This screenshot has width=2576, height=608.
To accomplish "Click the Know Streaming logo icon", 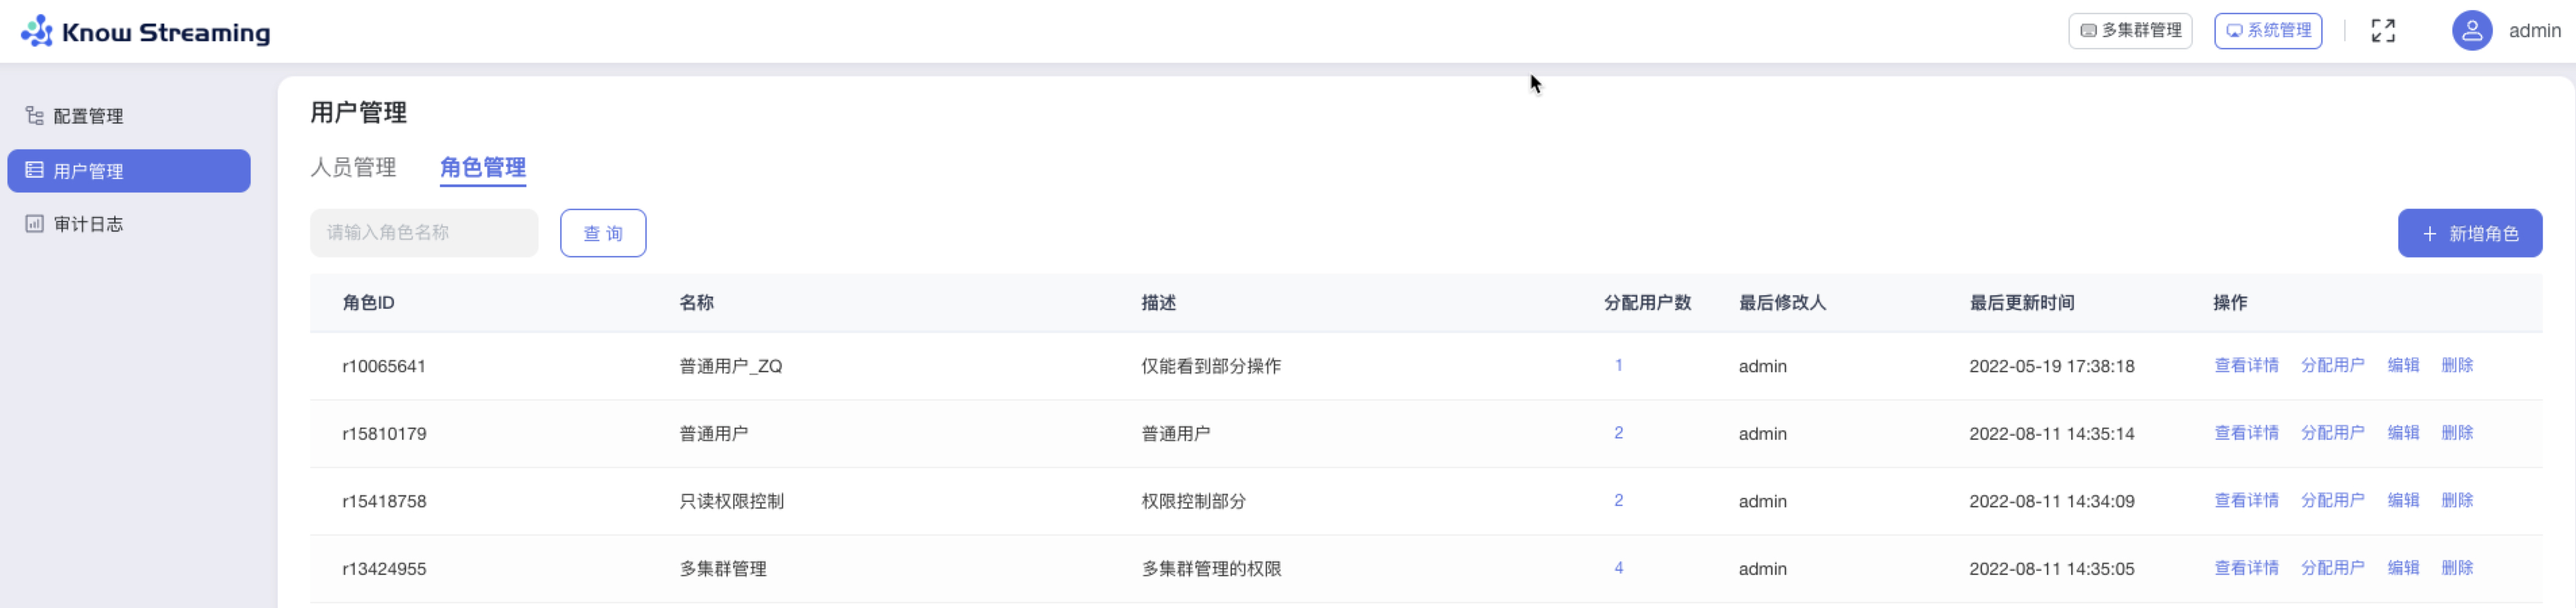I will coord(36,30).
